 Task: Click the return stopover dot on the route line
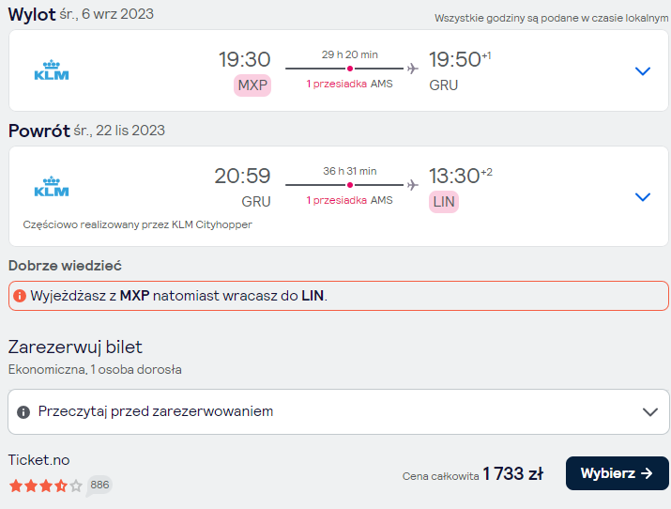pos(350,185)
